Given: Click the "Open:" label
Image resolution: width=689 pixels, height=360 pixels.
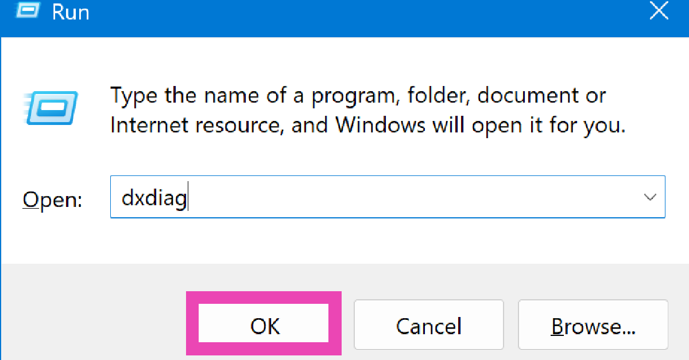Looking at the screenshot, I should pos(52,200).
